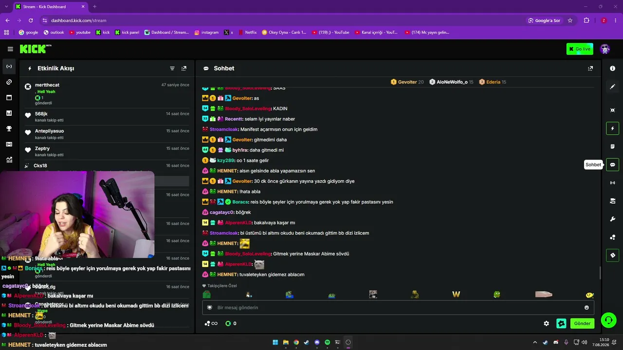Open the wrench tools icon in right toolbar
The width and height of the screenshot is (623, 350).
[613, 219]
